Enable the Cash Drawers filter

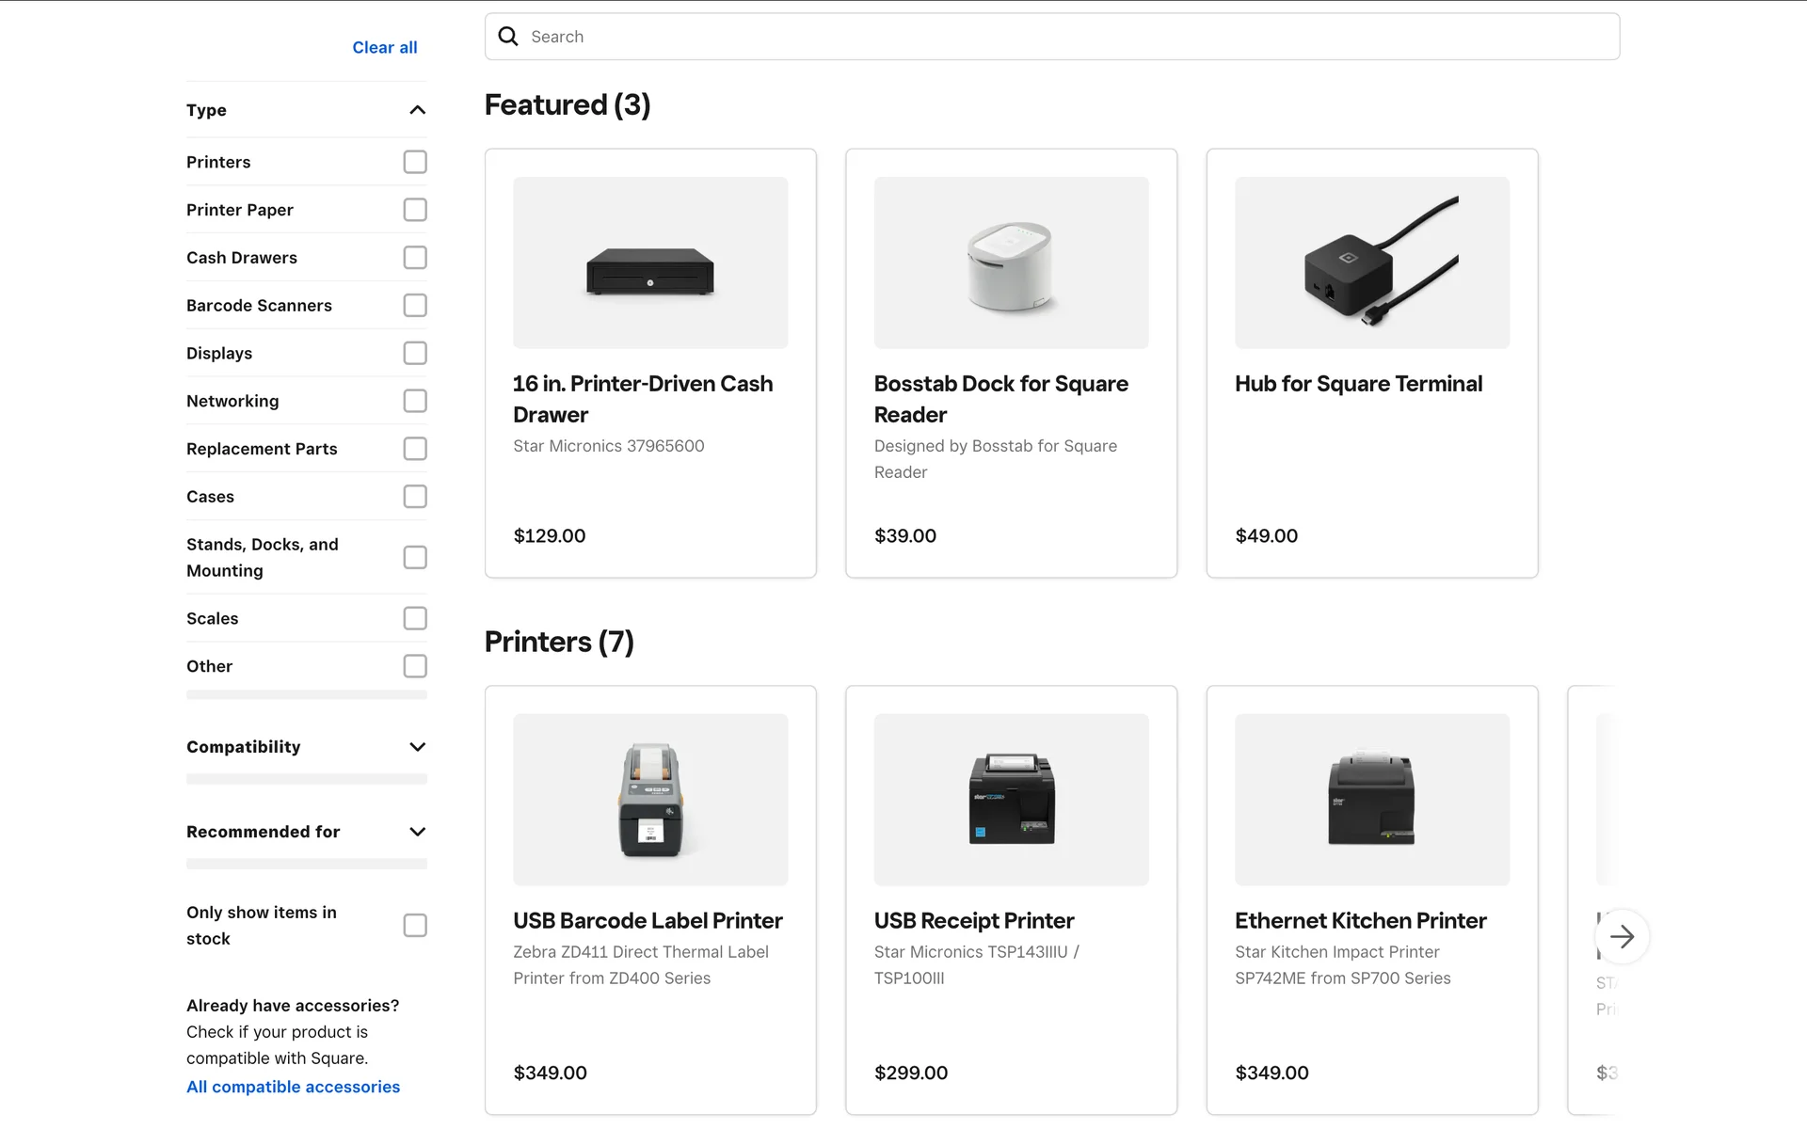tap(415, 258)
